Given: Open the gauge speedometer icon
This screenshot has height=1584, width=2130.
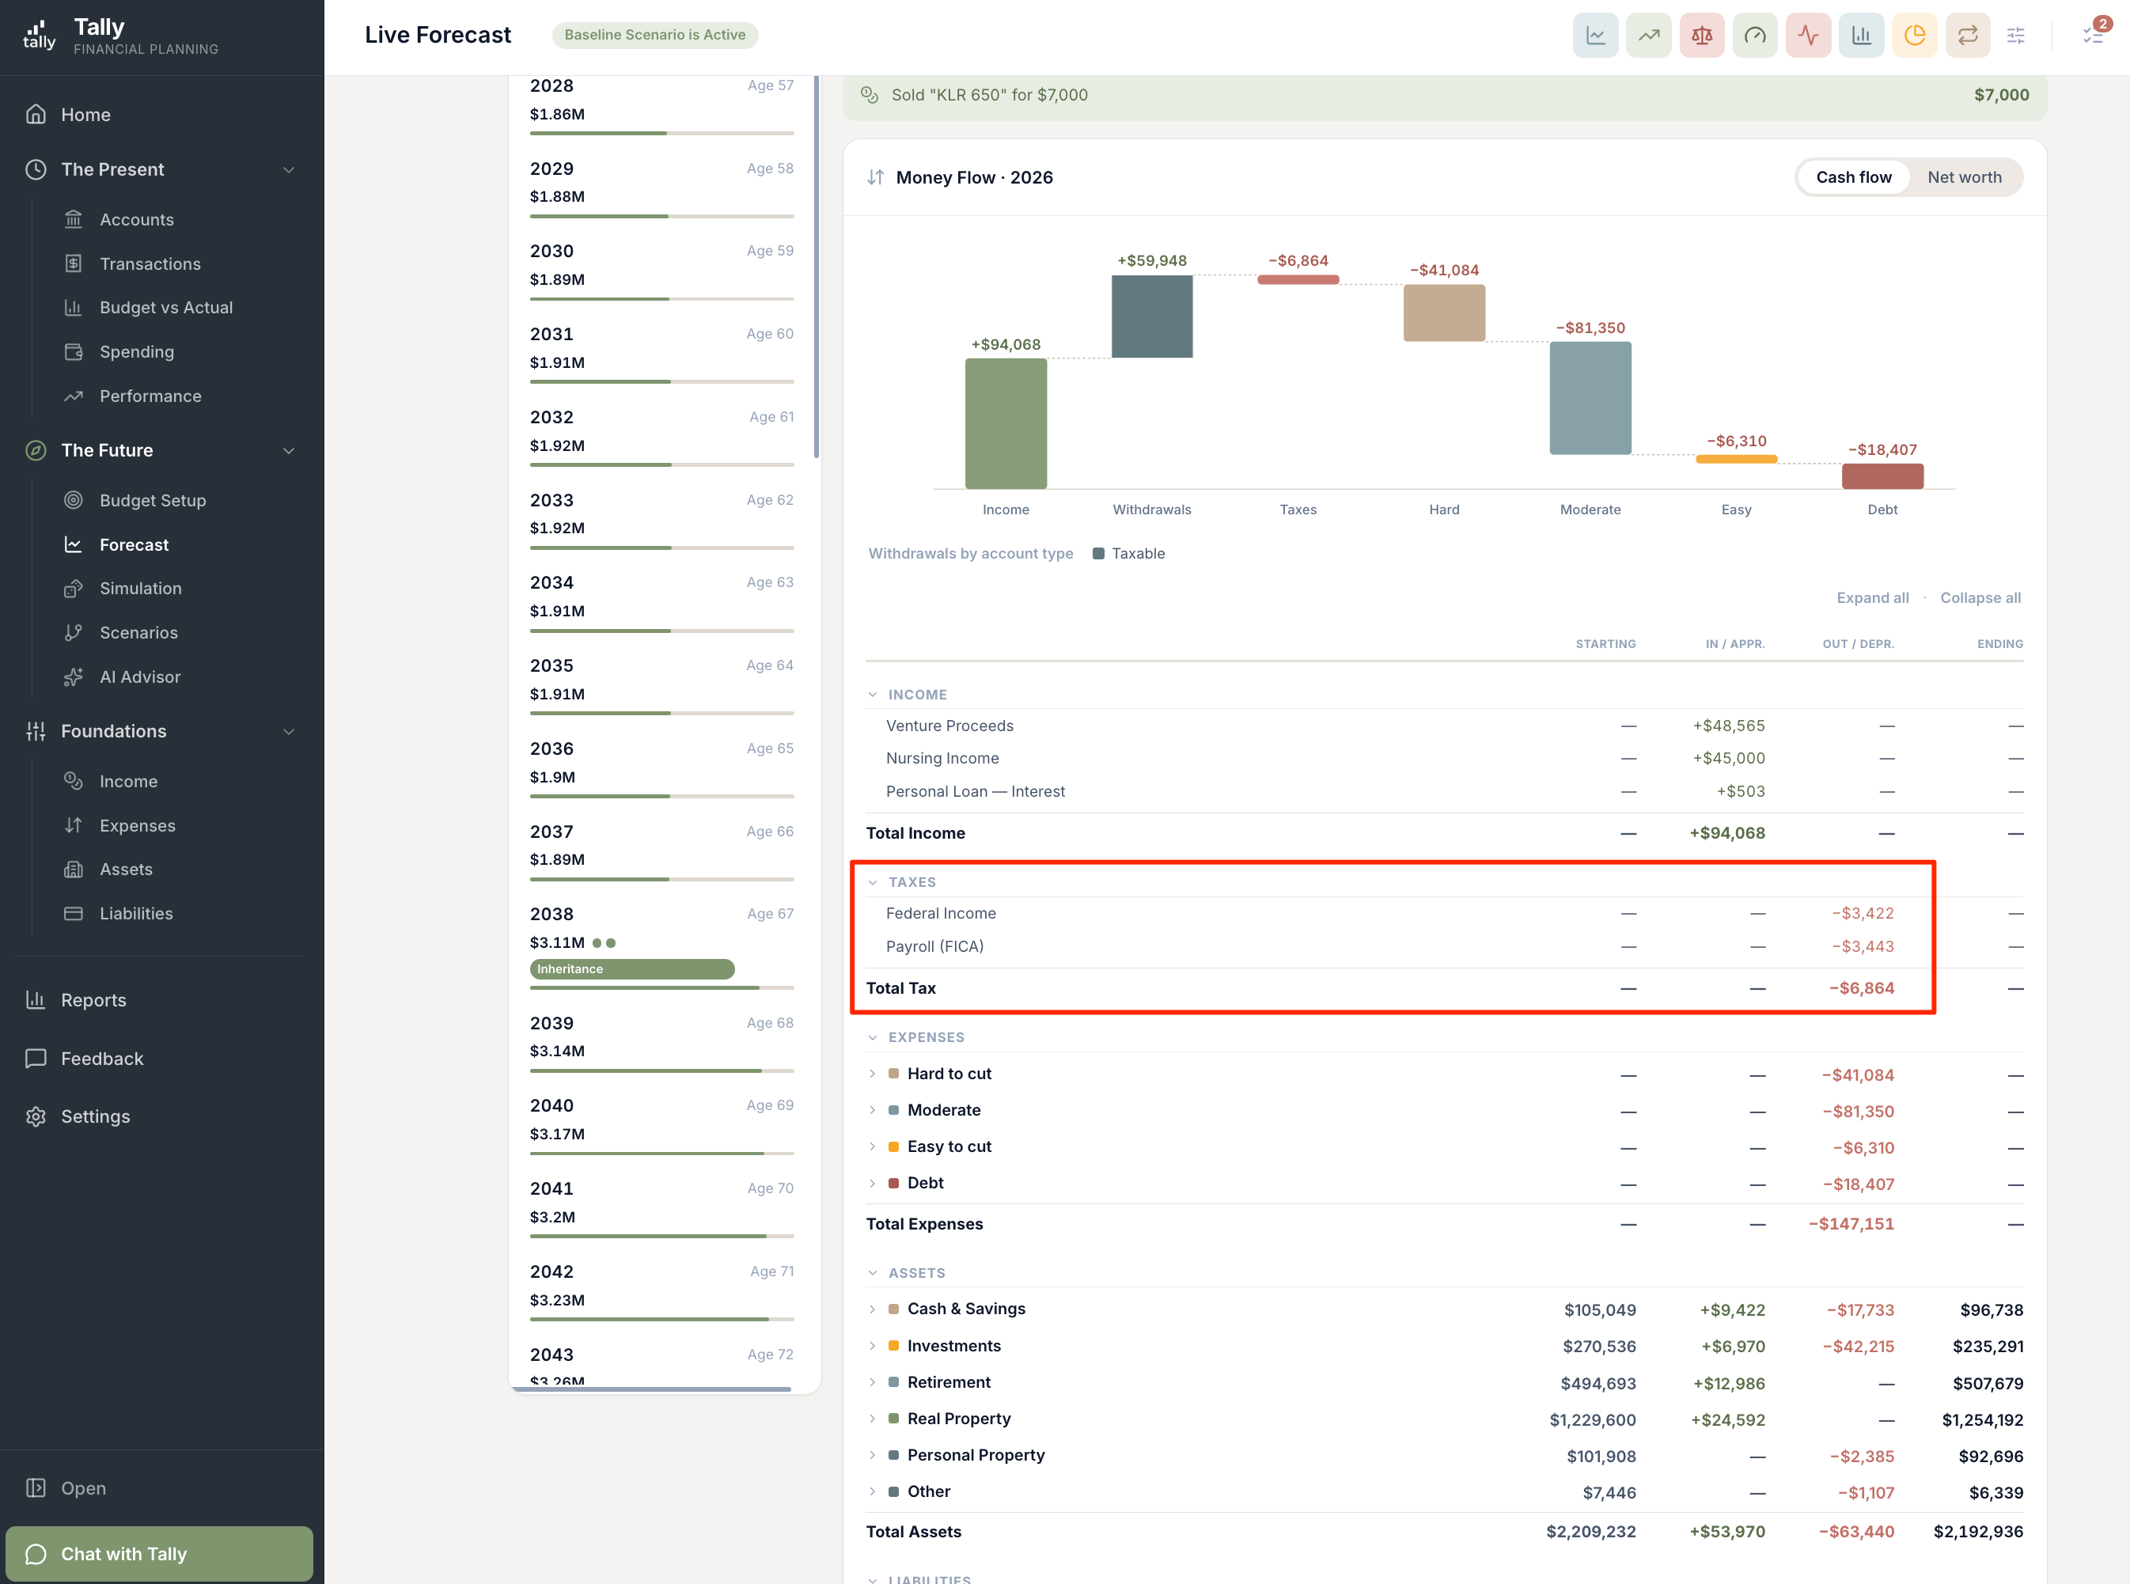Looking at the screenshot, I should point(1754,36).
